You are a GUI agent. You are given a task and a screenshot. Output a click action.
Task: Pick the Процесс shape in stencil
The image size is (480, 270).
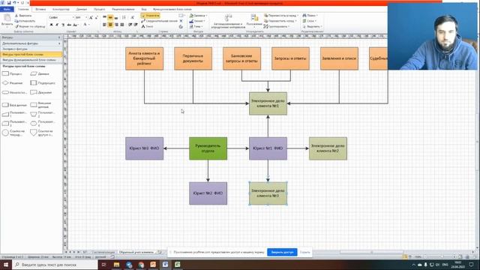point(12,73)
